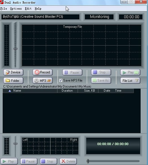Sort file list by Duration column
The image size is (148, 165).
click(67, 91)
